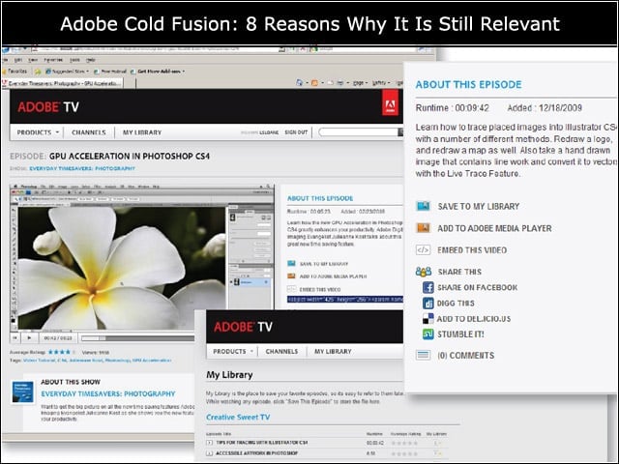Open Accessible Artwork in Photoshop episode

256,453
